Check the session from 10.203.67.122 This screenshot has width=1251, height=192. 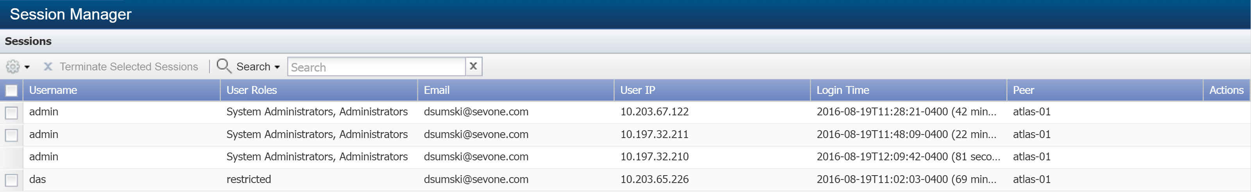pyautogui.click(x=11, y=113)
